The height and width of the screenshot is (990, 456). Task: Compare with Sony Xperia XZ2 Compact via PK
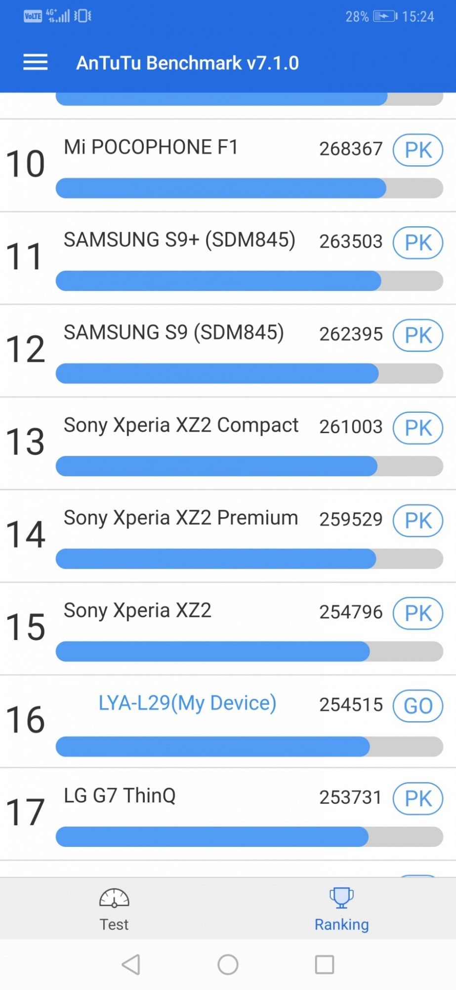click(x=417, y=428)
